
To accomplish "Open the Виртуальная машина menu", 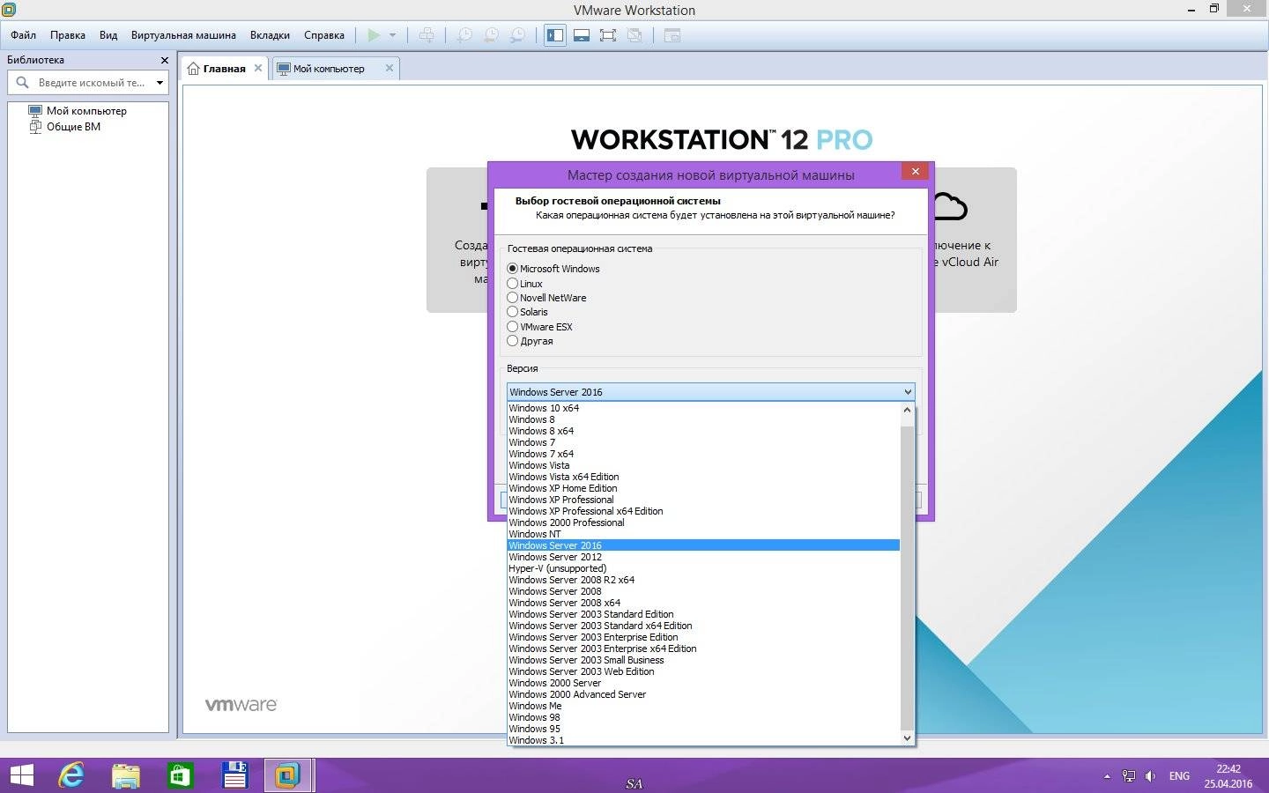I will (x=183, y=35).
